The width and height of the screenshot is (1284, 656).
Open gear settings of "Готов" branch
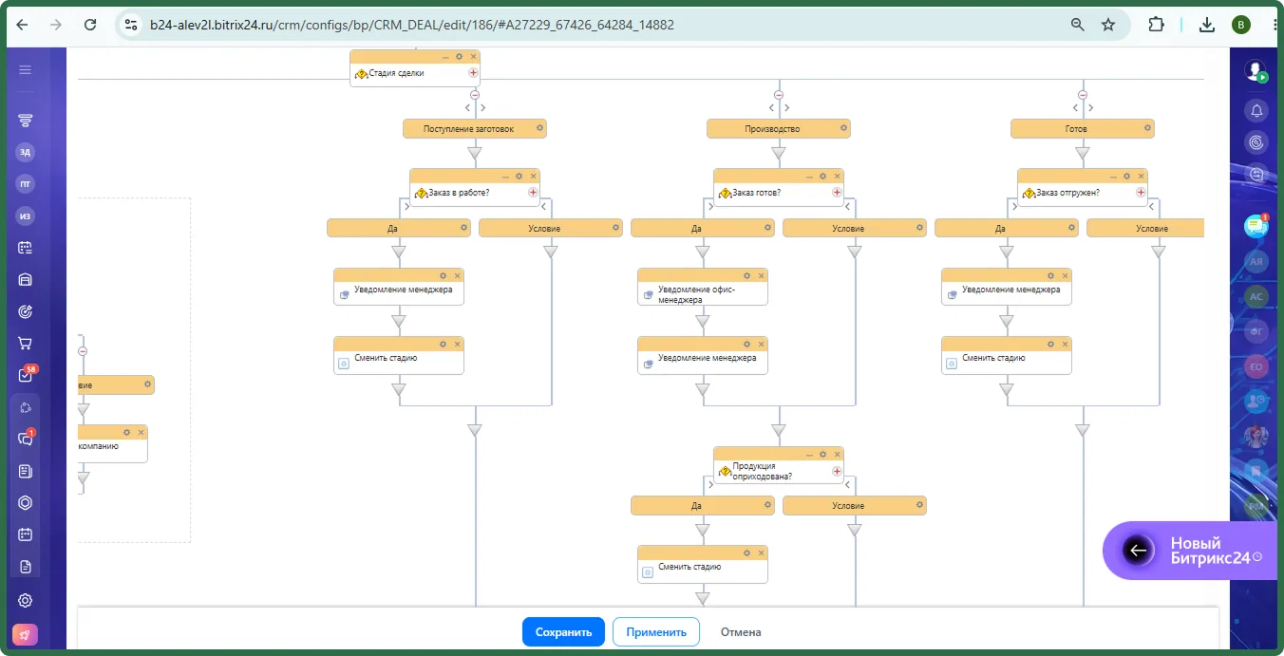pyautogui.click(x=1147, y=127)
